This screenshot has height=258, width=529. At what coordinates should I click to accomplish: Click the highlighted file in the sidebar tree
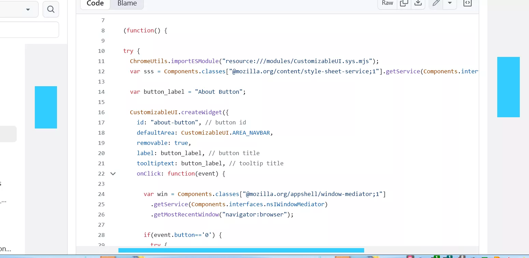pyautogui.click(x=8, y=134)
